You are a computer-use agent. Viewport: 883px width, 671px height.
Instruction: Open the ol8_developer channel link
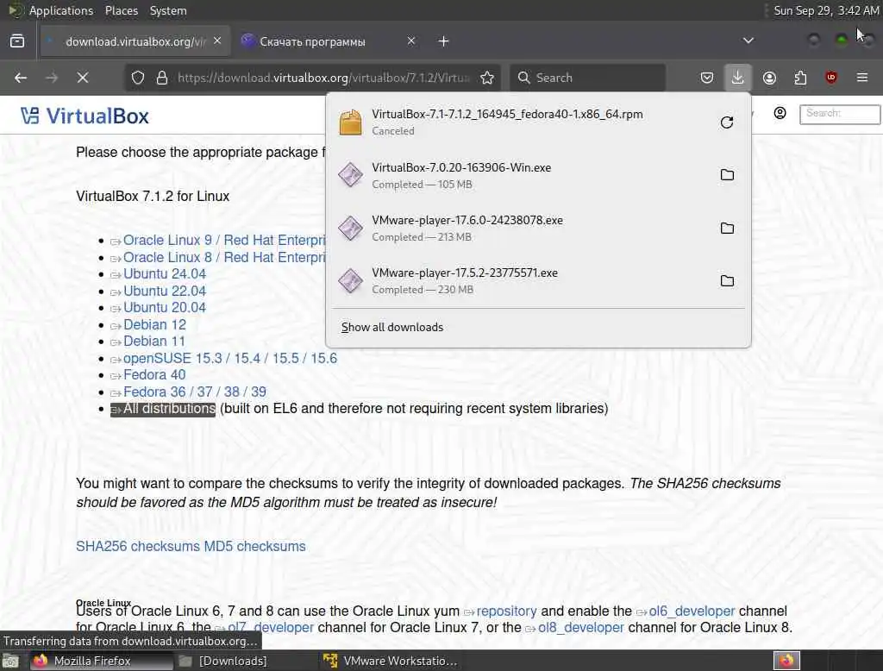580,628
